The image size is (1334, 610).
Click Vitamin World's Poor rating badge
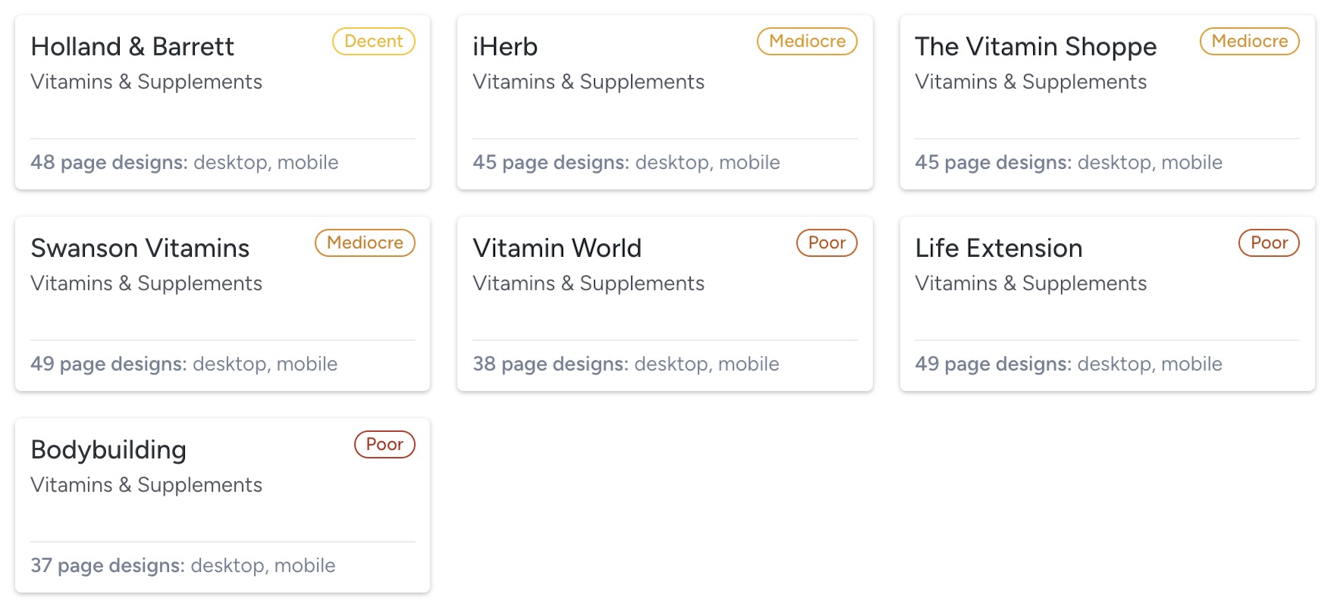pos(826,243)
